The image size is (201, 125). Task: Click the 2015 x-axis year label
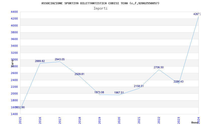coord(20,120)
